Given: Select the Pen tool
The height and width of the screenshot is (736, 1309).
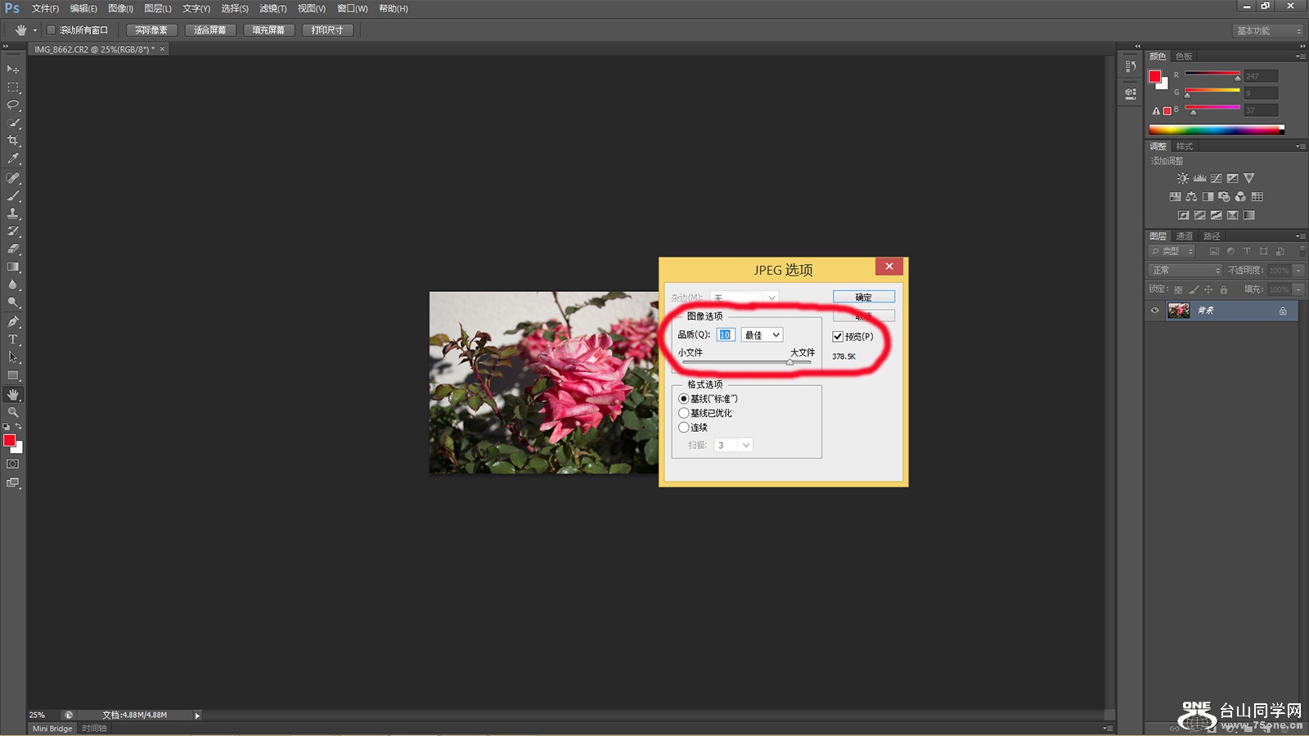Looking at the screenshot, I should click(x=13, y=321).
